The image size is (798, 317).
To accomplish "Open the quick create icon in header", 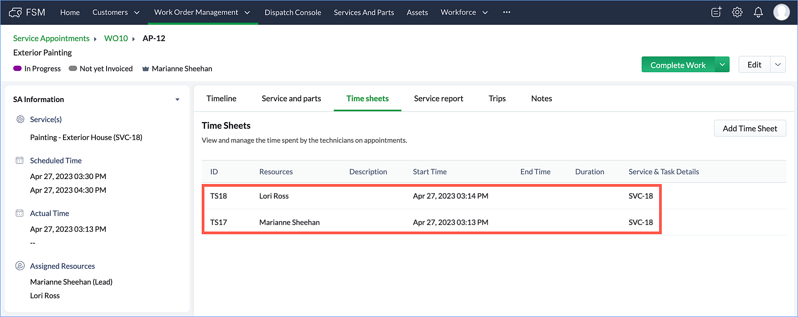I will click(x=716, y=12).
